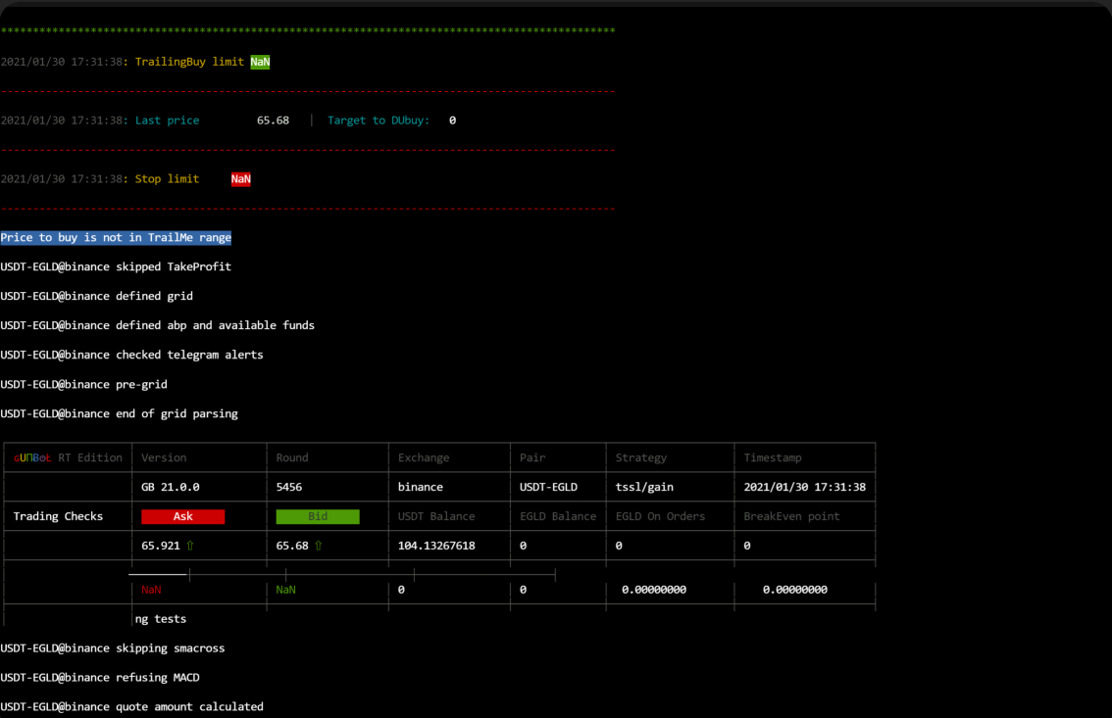Click 'quote amount calculated' log line
The width and height of the screenshot is (1112, 718).
pyautogui.click(x=132, y=706)
